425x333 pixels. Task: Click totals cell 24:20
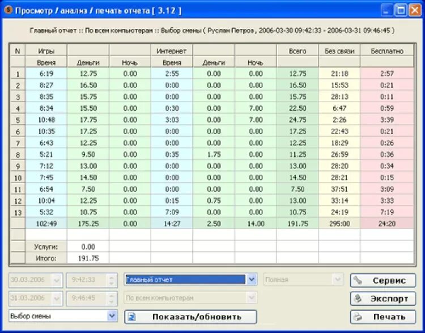pos(387,224)
